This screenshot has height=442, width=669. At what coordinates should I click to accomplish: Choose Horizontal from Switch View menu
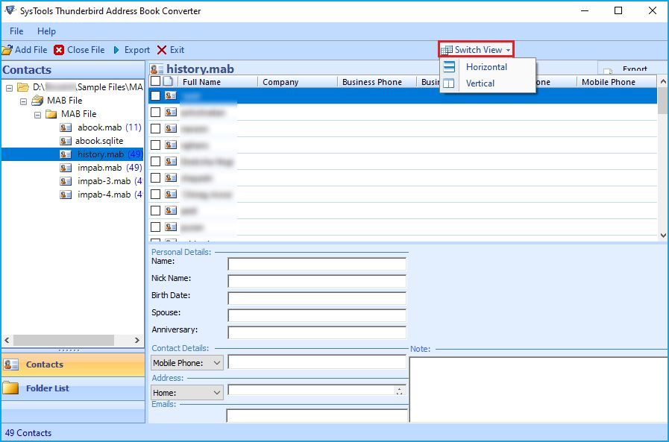(x=486, y=67)
